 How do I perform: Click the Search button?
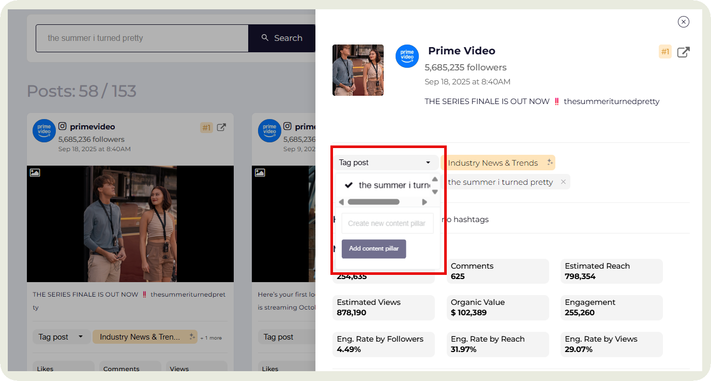pyautogui.click(x=282, y=38)
